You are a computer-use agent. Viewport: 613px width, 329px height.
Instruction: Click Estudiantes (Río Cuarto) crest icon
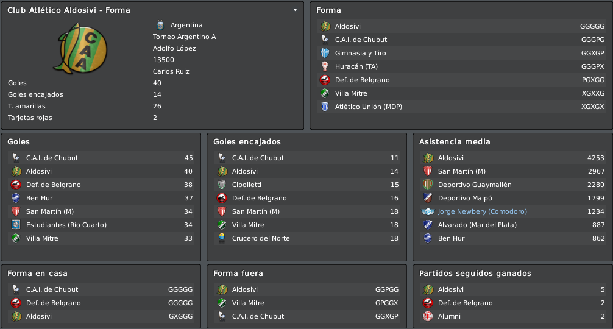point(16,225)
